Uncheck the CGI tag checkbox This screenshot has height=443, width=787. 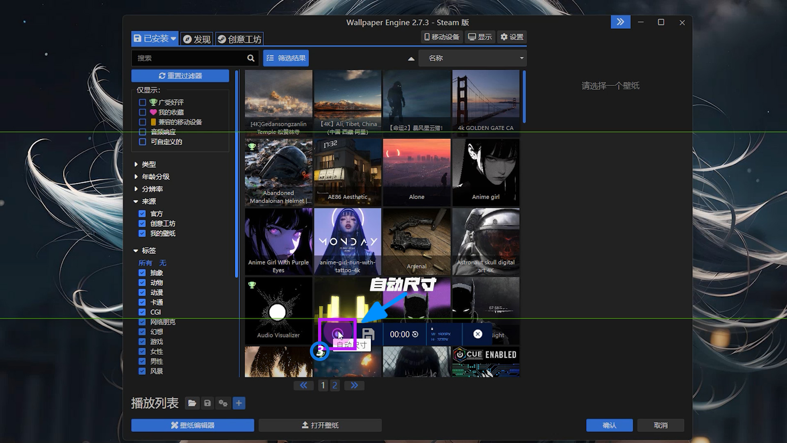pyautogui.click(x=142, y=312)
